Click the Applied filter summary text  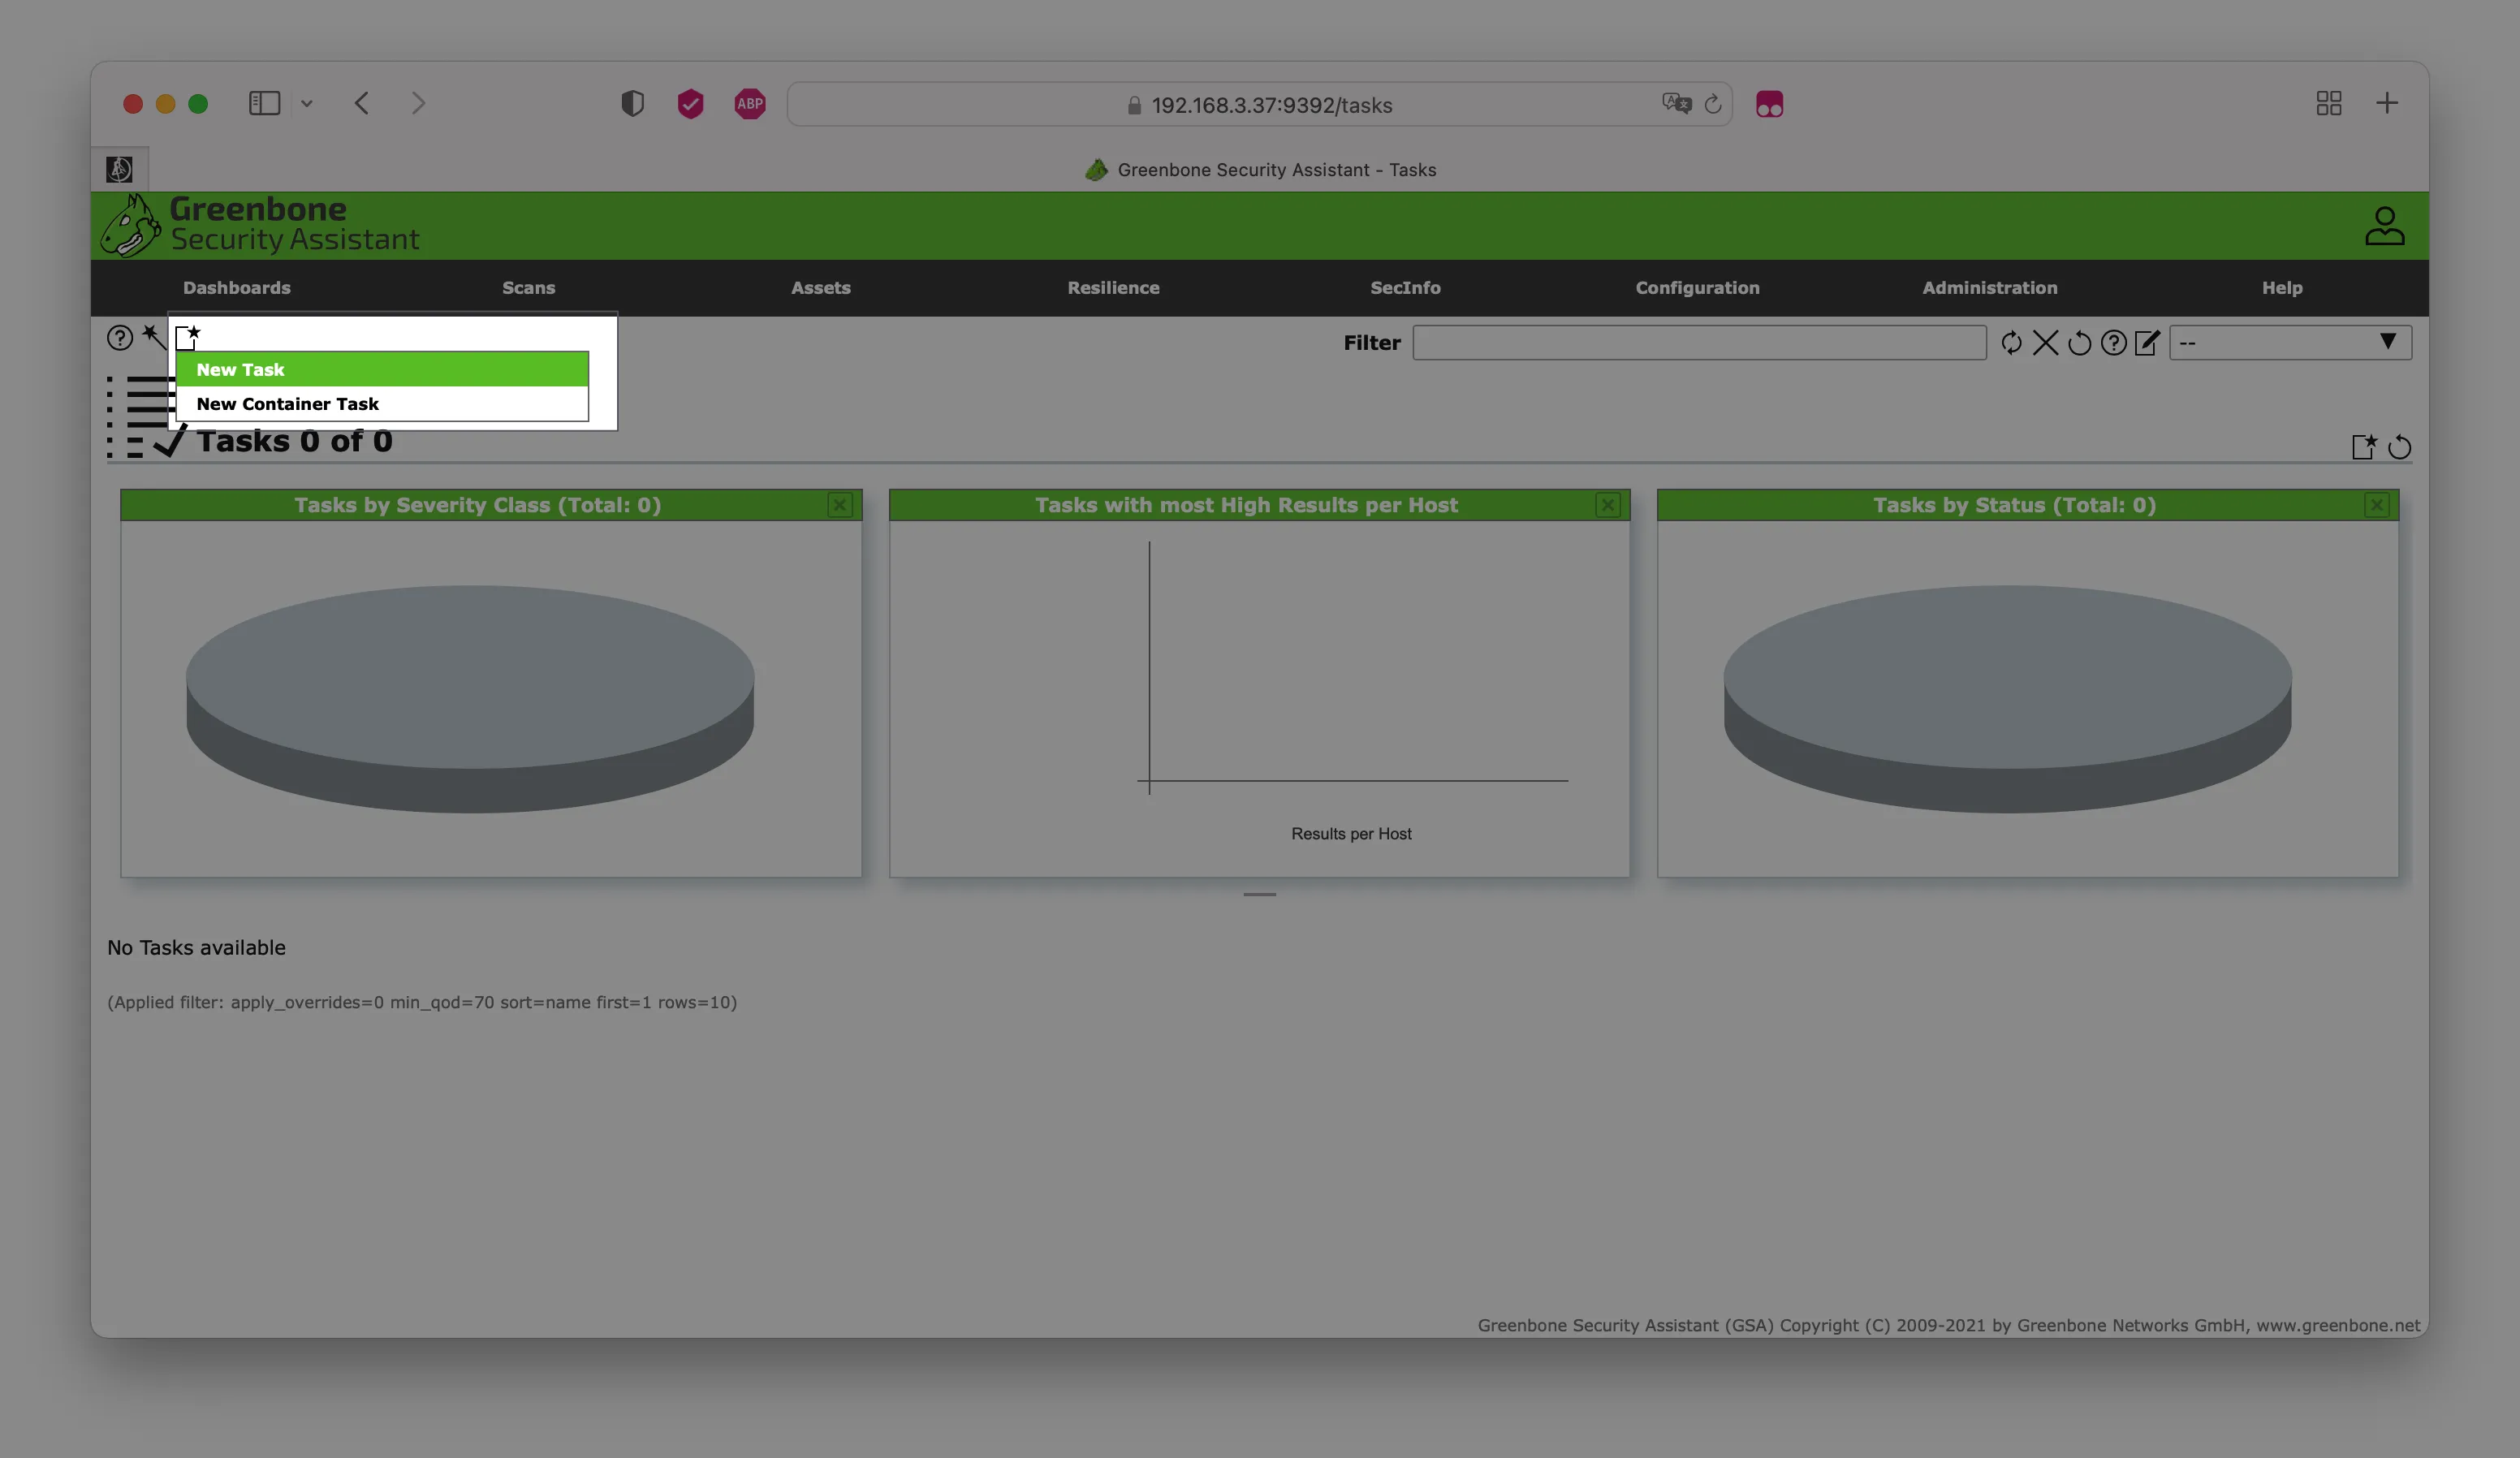(422, 1002)
